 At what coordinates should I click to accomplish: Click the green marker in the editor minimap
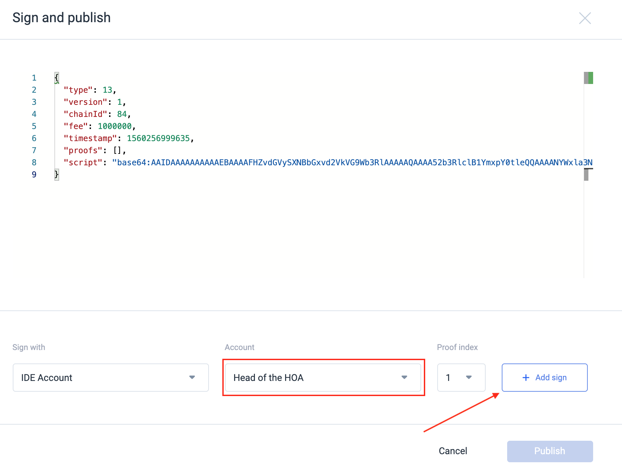(590, 78)
